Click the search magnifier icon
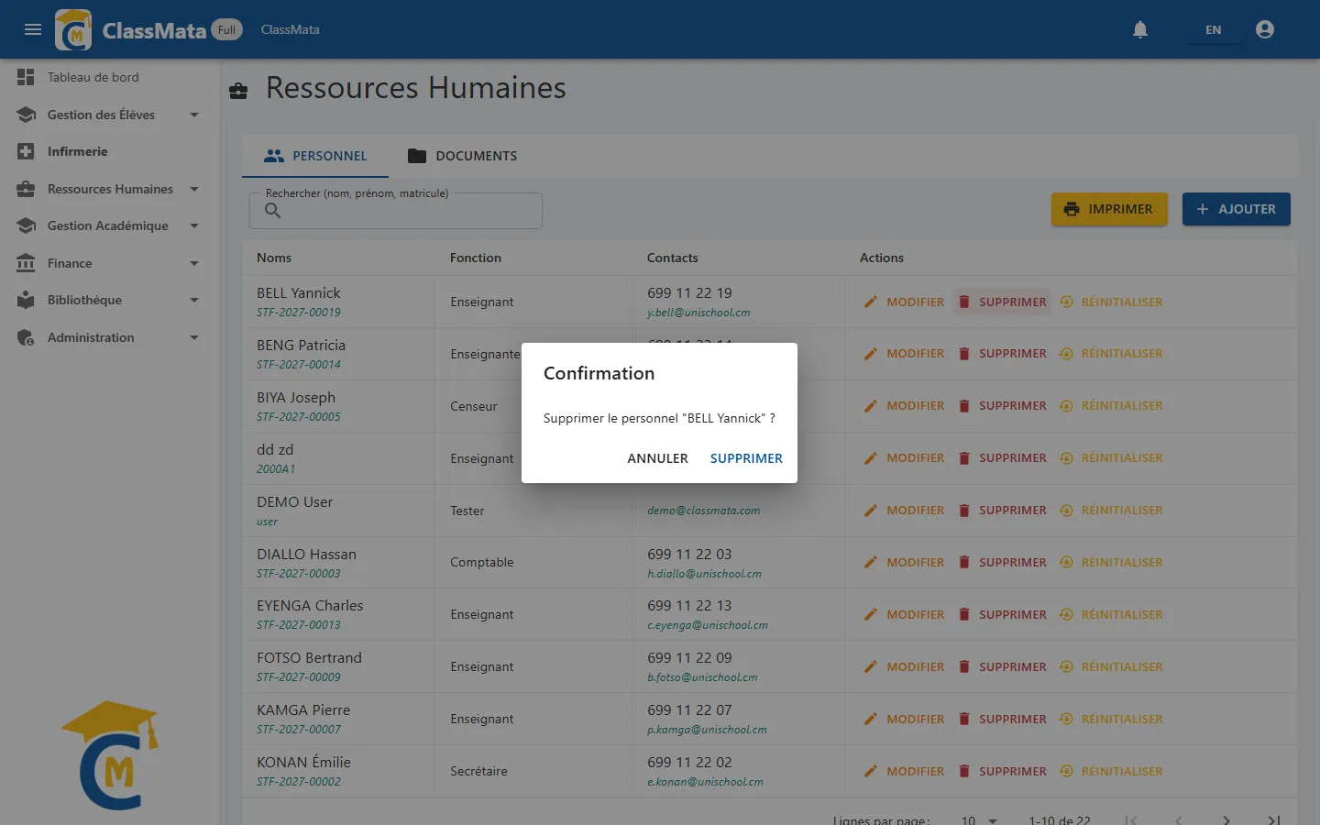 coord(272,211)
